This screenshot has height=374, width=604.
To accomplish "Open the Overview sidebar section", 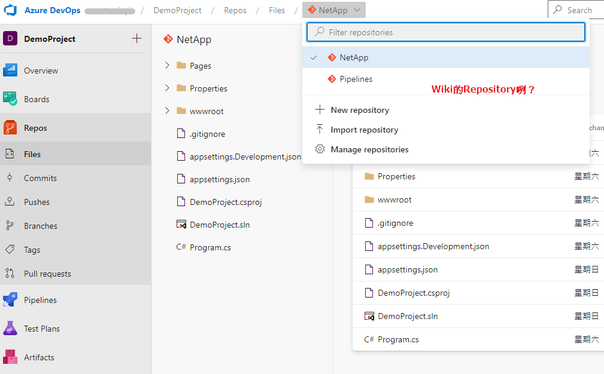I will click(75, 70).
